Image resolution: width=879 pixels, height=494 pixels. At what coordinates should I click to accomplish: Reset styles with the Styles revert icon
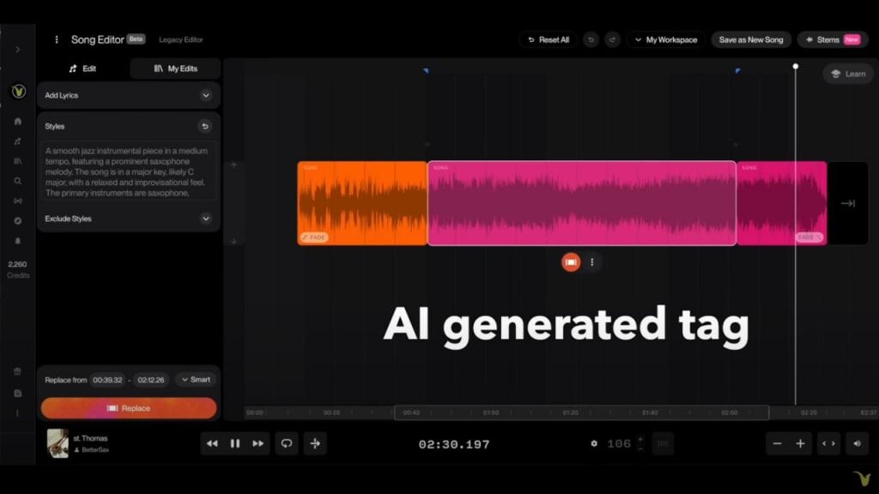(205, 126)
